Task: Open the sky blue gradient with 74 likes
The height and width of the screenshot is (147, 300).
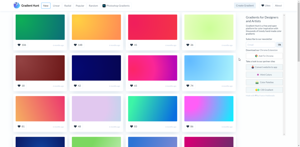Action: coord(209,68)
